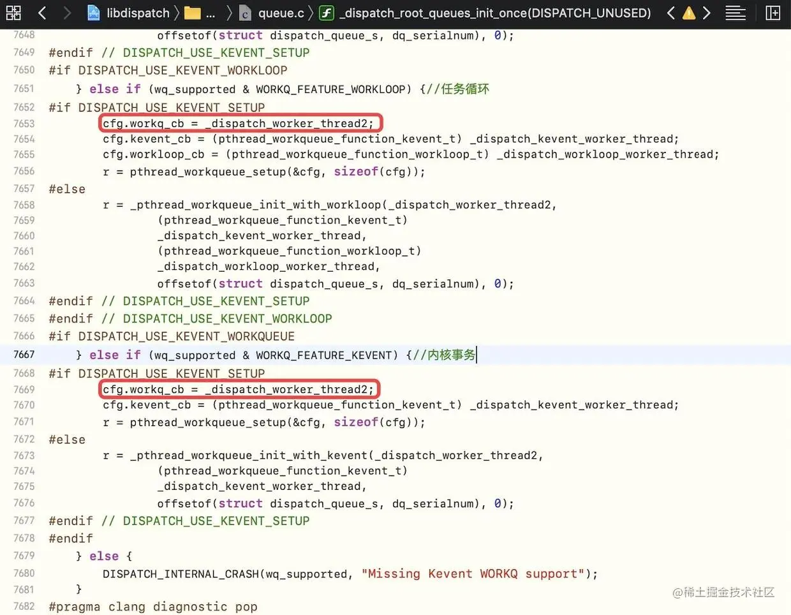
Task: Open the ellipsis folder path in jump bar
Action: pos(211,13)
